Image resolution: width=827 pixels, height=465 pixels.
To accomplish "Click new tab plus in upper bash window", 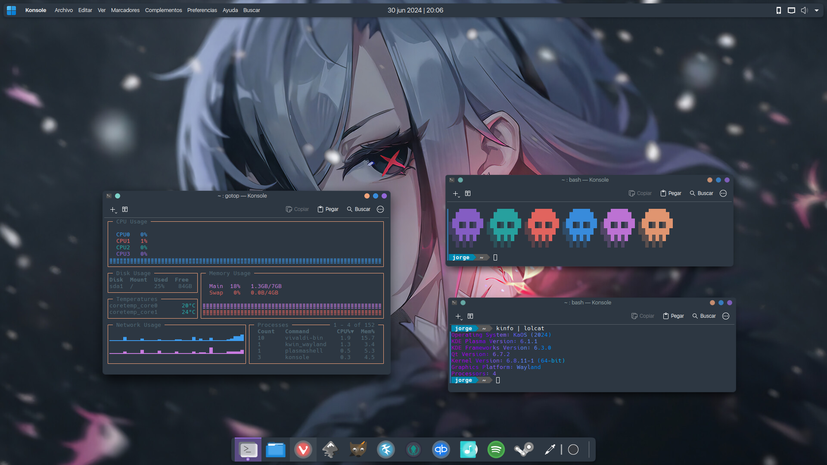I will [x=456, y=194].
